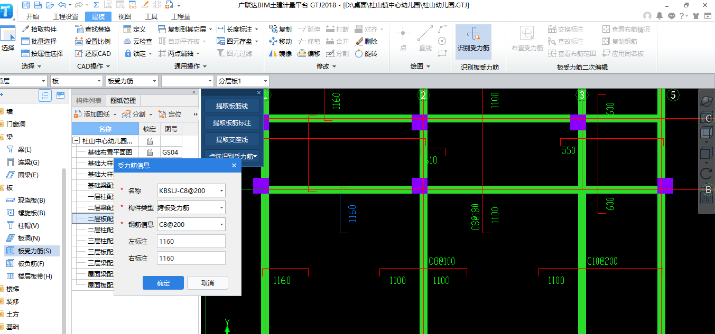This screenshot has width=715, height=334.
Task: Switch to 工程量 ribbon tab
Action: [181, 16]
